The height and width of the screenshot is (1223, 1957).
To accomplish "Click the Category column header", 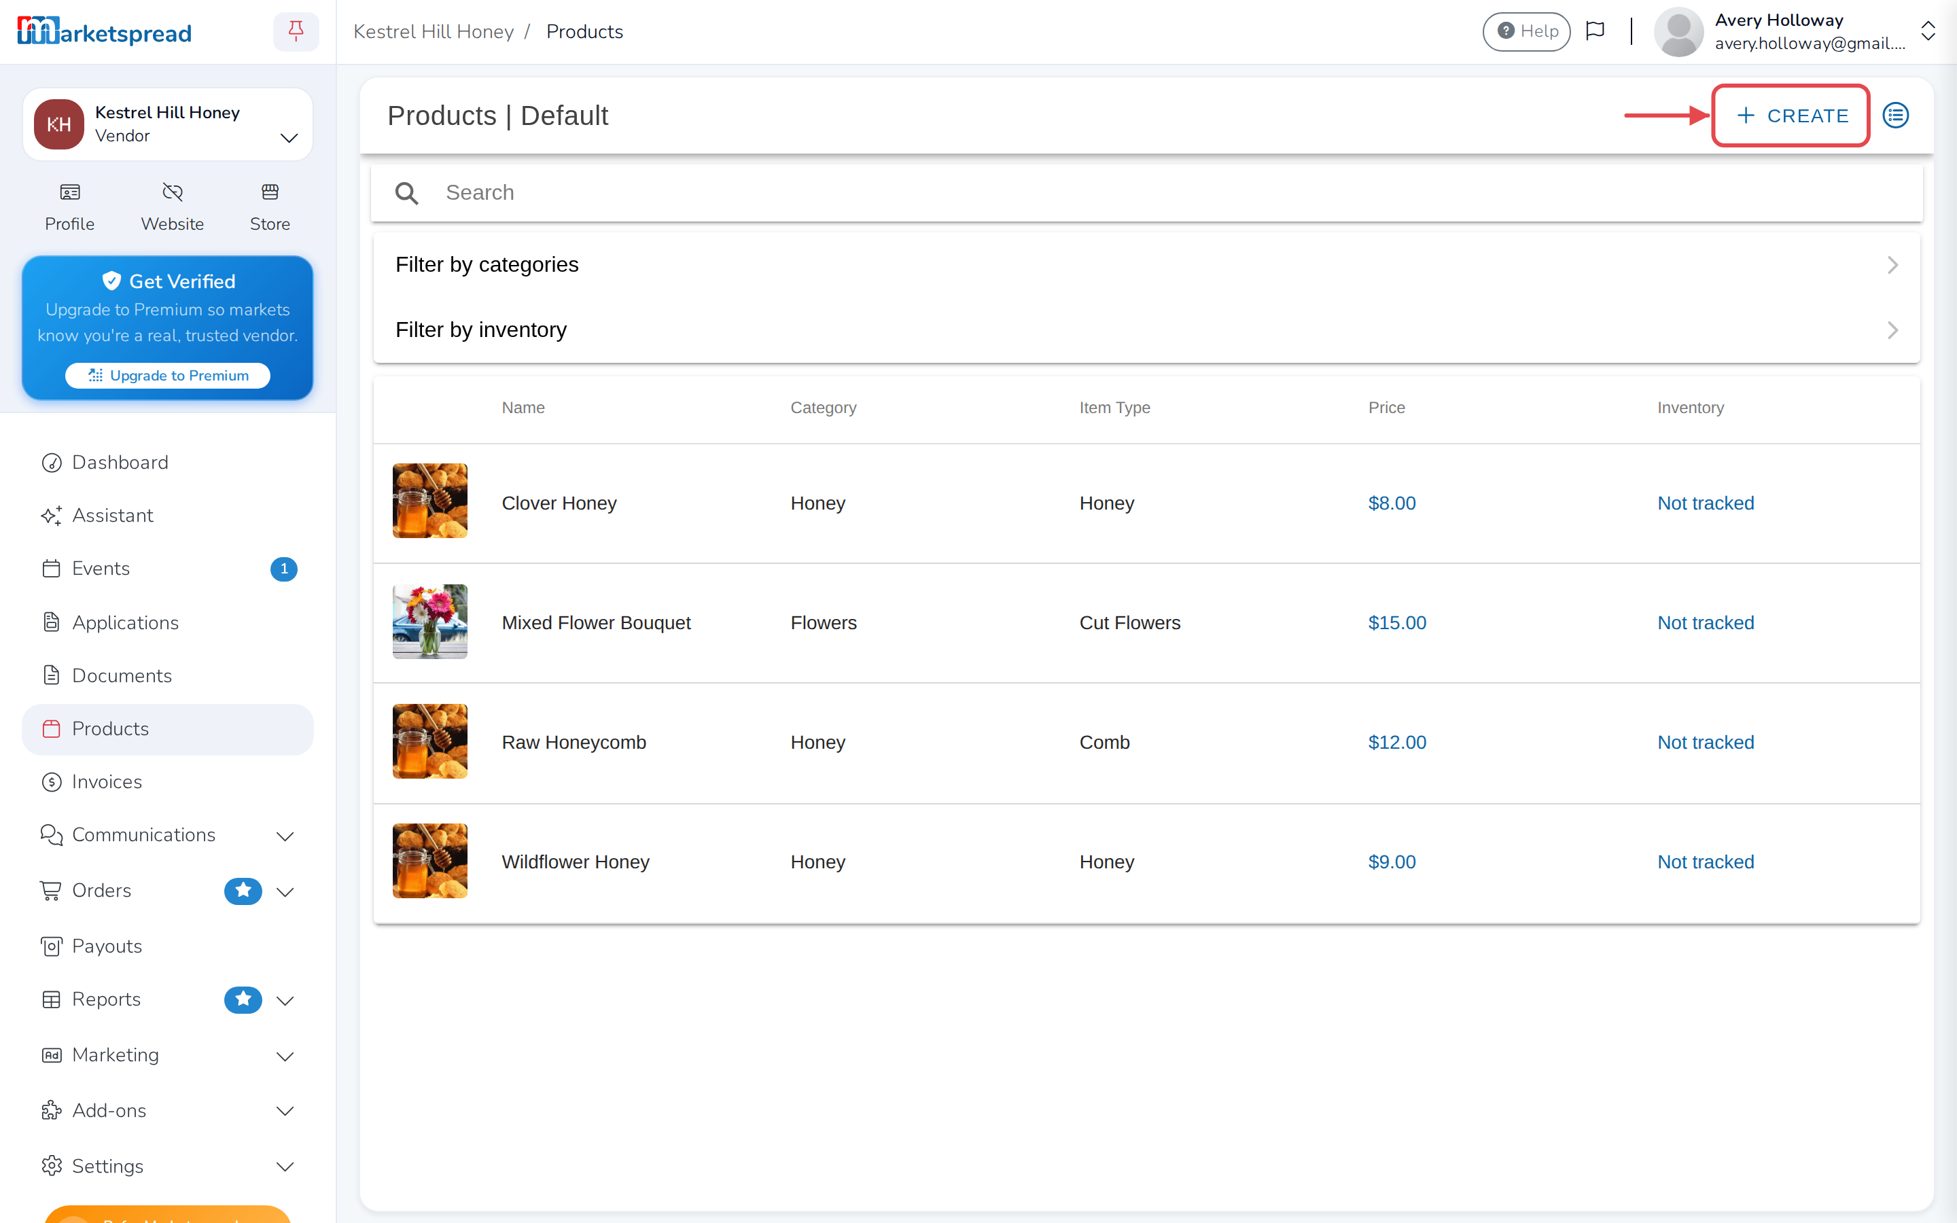I will pyautogui.click(x=824, y=408).
